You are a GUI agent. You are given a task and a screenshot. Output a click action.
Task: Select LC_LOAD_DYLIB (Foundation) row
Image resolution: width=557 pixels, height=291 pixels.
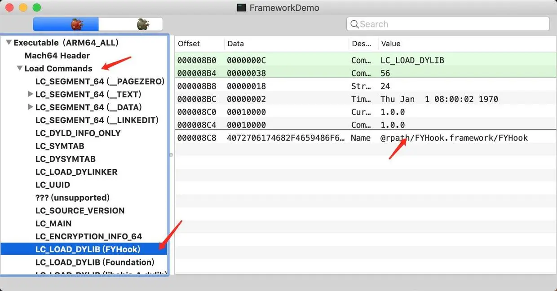point(95,262)
